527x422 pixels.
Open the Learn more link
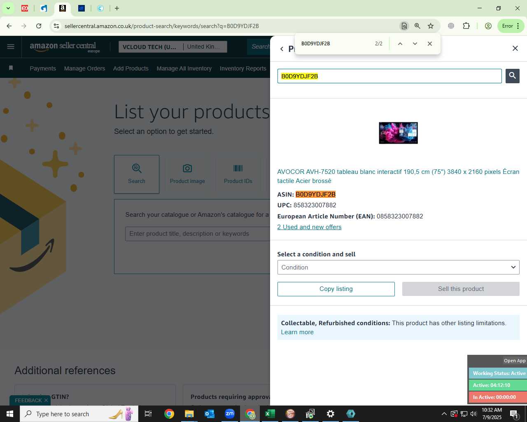tap(297, 332)
